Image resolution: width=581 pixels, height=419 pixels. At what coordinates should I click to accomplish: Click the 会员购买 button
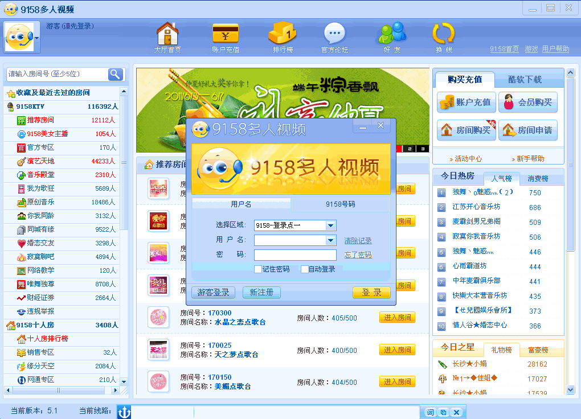tap(528, 102)
